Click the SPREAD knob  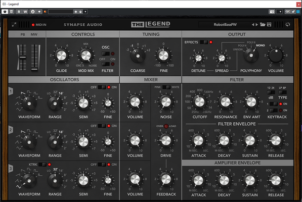222,58
